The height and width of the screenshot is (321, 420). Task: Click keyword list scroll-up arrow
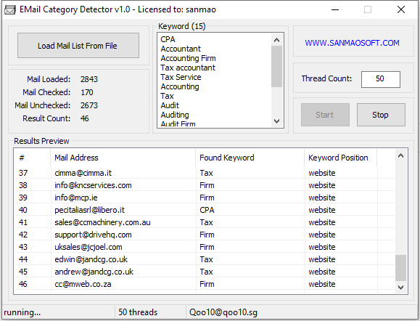[x=276, y=40]
